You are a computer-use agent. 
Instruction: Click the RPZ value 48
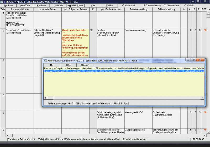tap(205, 112)
